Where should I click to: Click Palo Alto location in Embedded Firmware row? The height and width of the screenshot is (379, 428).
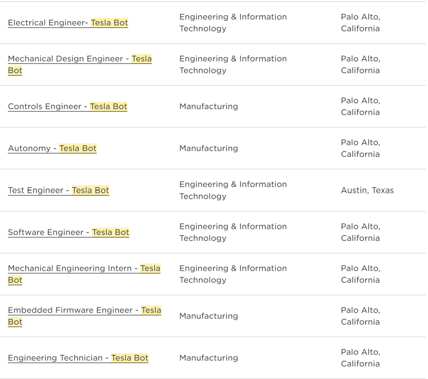click(x=360, y=316)
